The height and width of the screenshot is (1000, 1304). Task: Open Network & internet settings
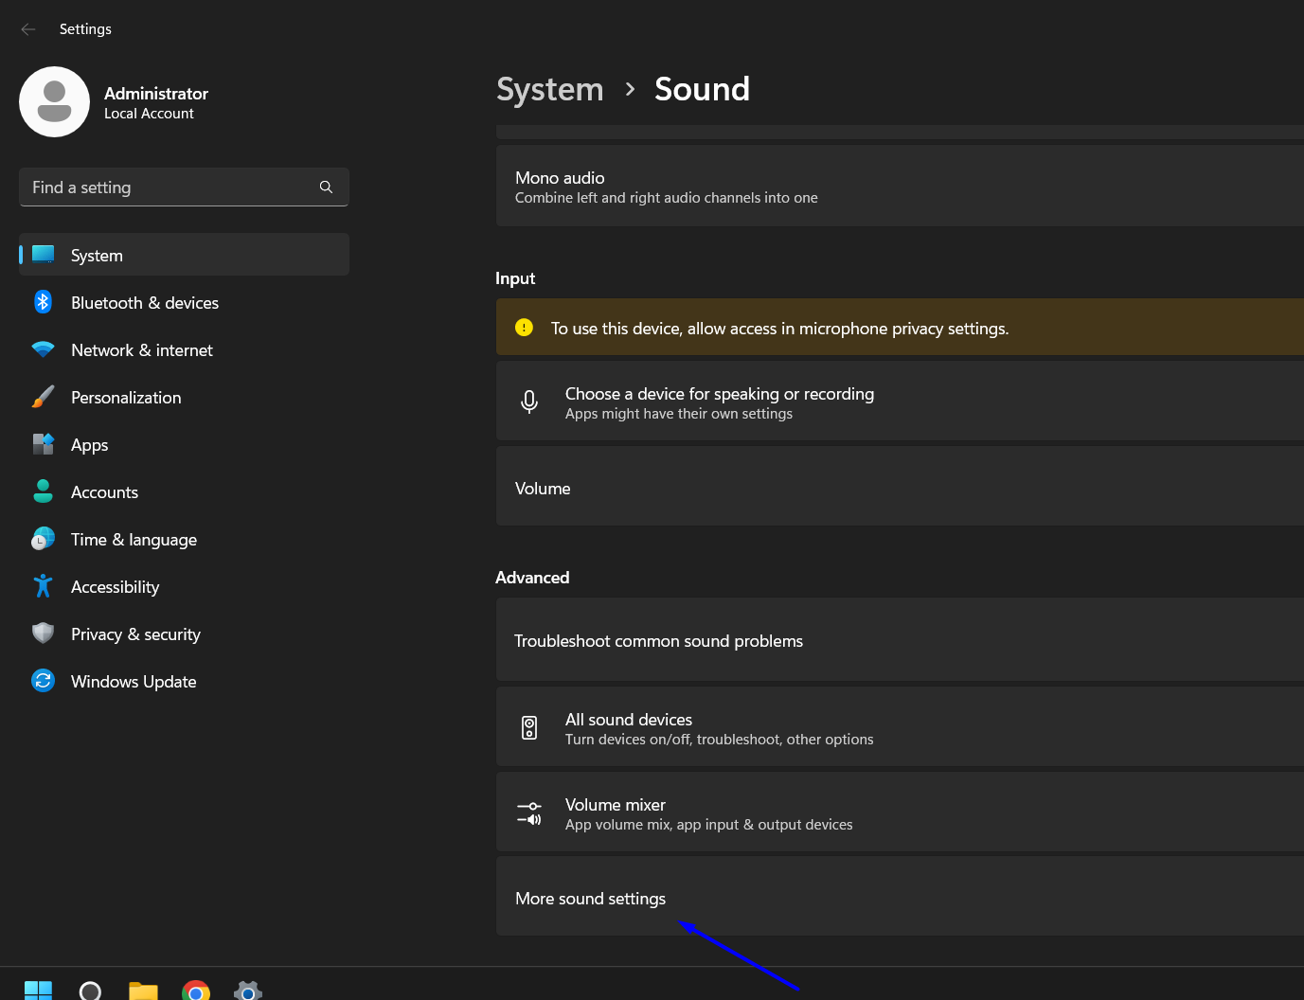(141, 350)
